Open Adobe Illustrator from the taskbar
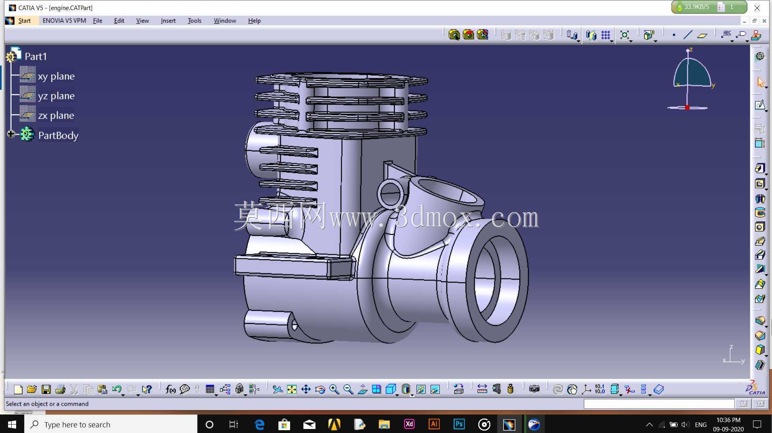Image resolution: width=772 pixels, height=433 pixels. coord(434,424)
